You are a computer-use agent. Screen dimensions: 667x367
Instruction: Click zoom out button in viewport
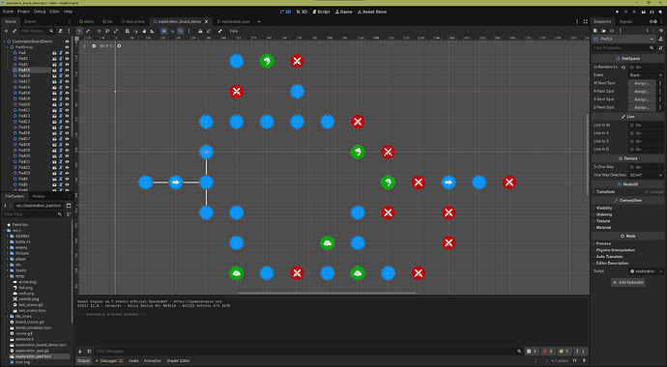pos(94,46)
